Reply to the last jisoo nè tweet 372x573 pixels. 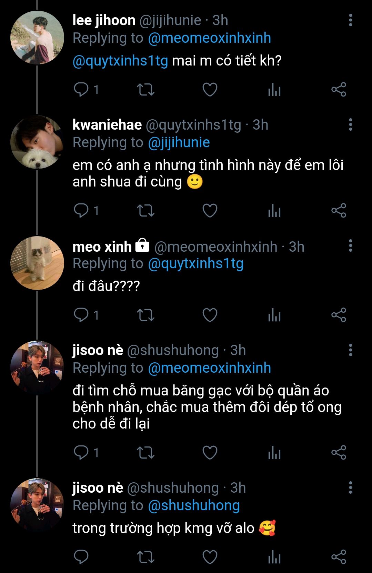click(x=81, y=557)
